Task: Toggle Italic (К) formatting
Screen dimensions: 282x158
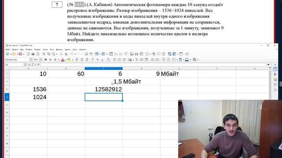Action: pyautogui.click(x=50, y=60)
